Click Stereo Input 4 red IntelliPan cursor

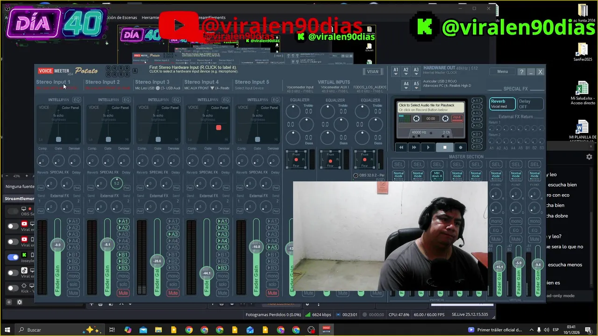tap(218, 127)
